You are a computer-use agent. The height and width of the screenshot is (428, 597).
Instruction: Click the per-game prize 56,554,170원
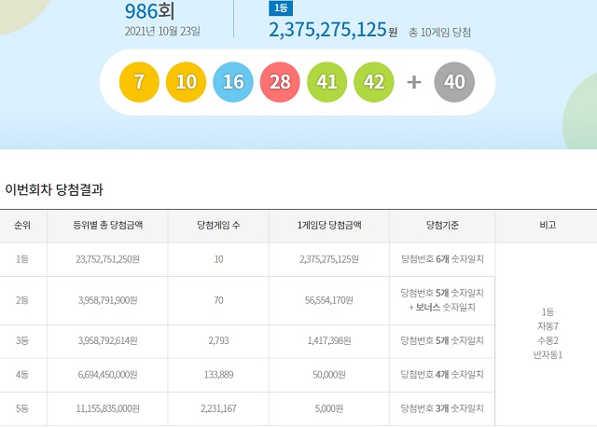(329, 300)
